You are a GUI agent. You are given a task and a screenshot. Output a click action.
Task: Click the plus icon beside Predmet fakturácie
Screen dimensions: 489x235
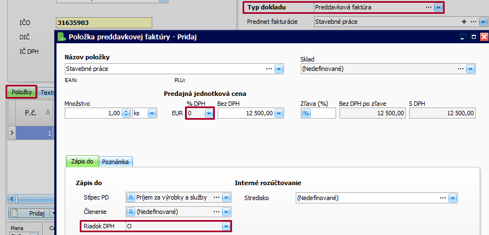[x=464, y=22]
